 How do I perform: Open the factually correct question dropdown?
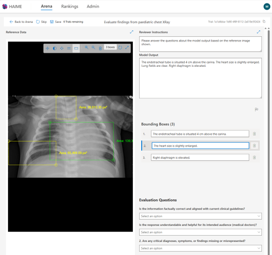[200, 216]
